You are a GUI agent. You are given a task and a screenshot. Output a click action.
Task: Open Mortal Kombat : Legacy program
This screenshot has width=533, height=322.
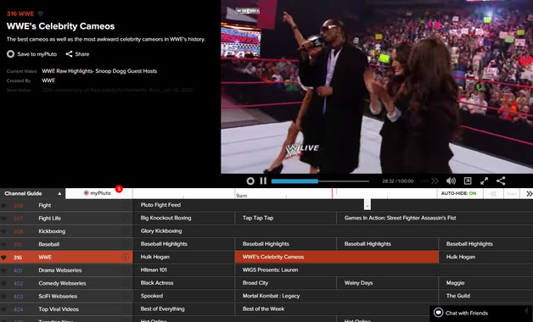coord(337,296)
